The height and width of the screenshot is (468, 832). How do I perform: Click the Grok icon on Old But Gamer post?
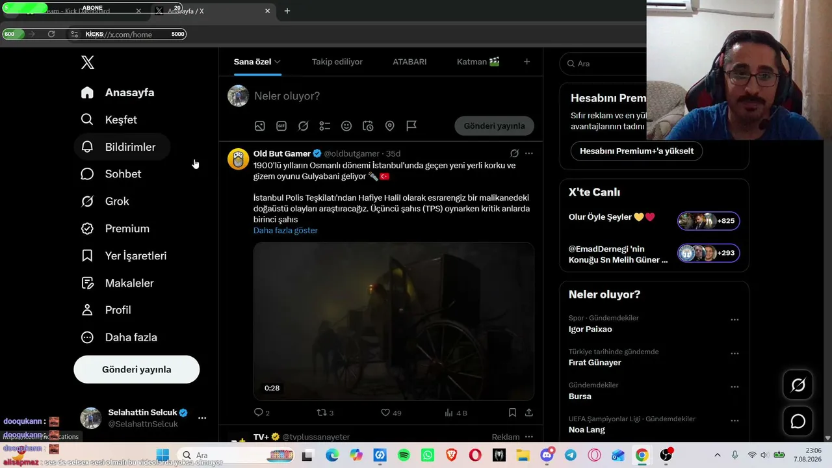pyautogui.click(x=514, y=153)
